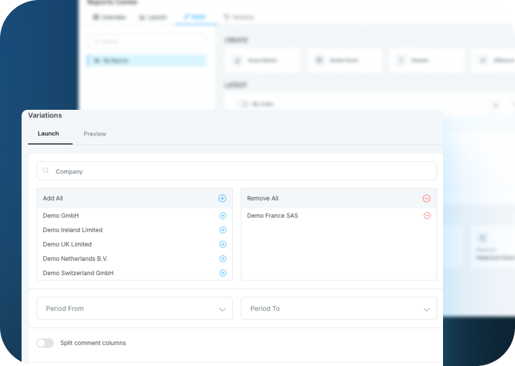The image size is (515, 366).
Task: Add Demo Ireland Limited via plus icon
Action: point(222,230)
